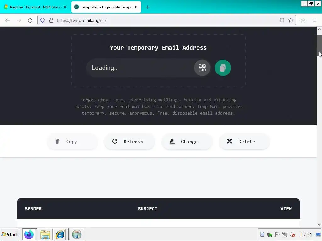Click the vertical scrollbar thumb

(319, 46)
